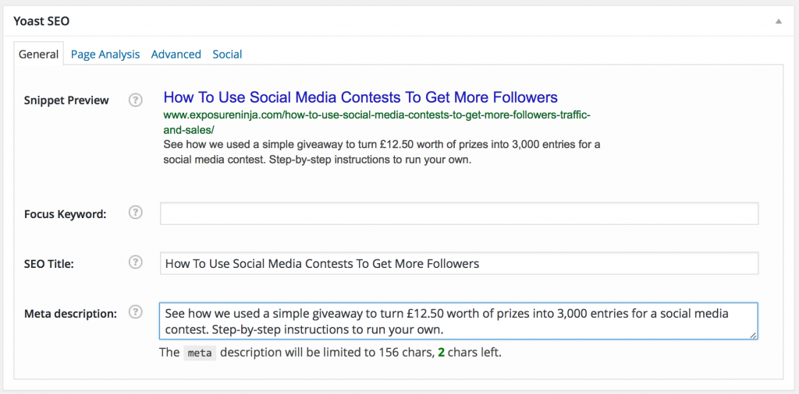Click the blue snippet preview title
Image resolution: width=799 pixels, height=394 pixels.
click(x=360, y=97)
